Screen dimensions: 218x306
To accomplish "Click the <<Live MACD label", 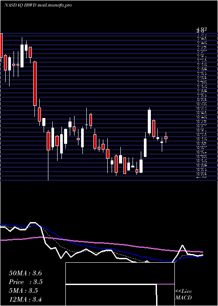I will point(184,295).
